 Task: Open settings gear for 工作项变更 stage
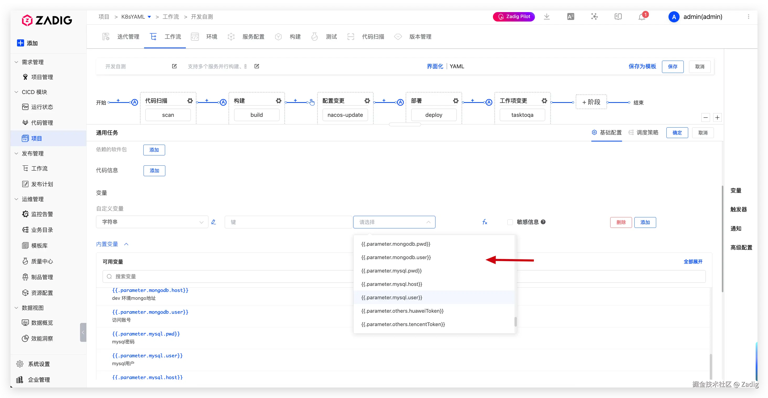click(x=544, y=101)
